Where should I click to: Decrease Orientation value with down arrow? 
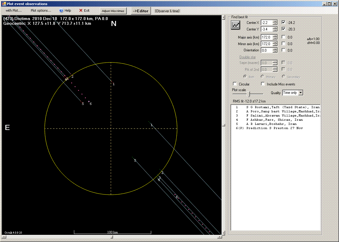coord(275,51)
